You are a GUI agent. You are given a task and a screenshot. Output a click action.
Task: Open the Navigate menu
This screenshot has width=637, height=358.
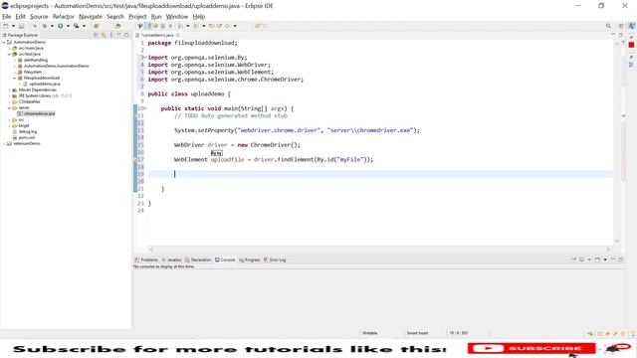(91, 17)
